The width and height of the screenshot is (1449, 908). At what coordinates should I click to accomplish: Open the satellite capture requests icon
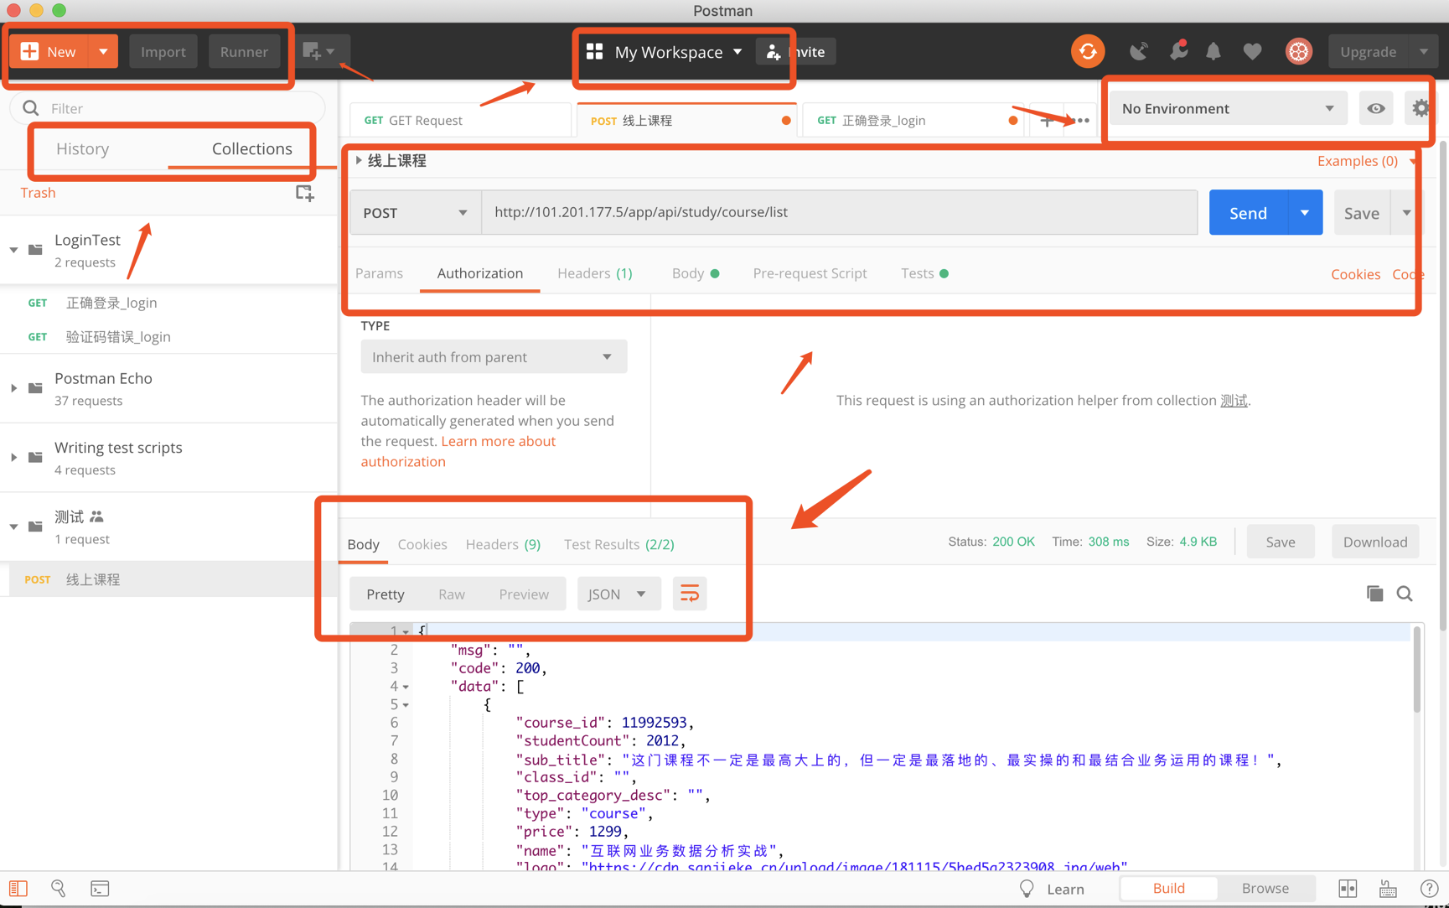pyautogui.click(x=1138, y=51)
